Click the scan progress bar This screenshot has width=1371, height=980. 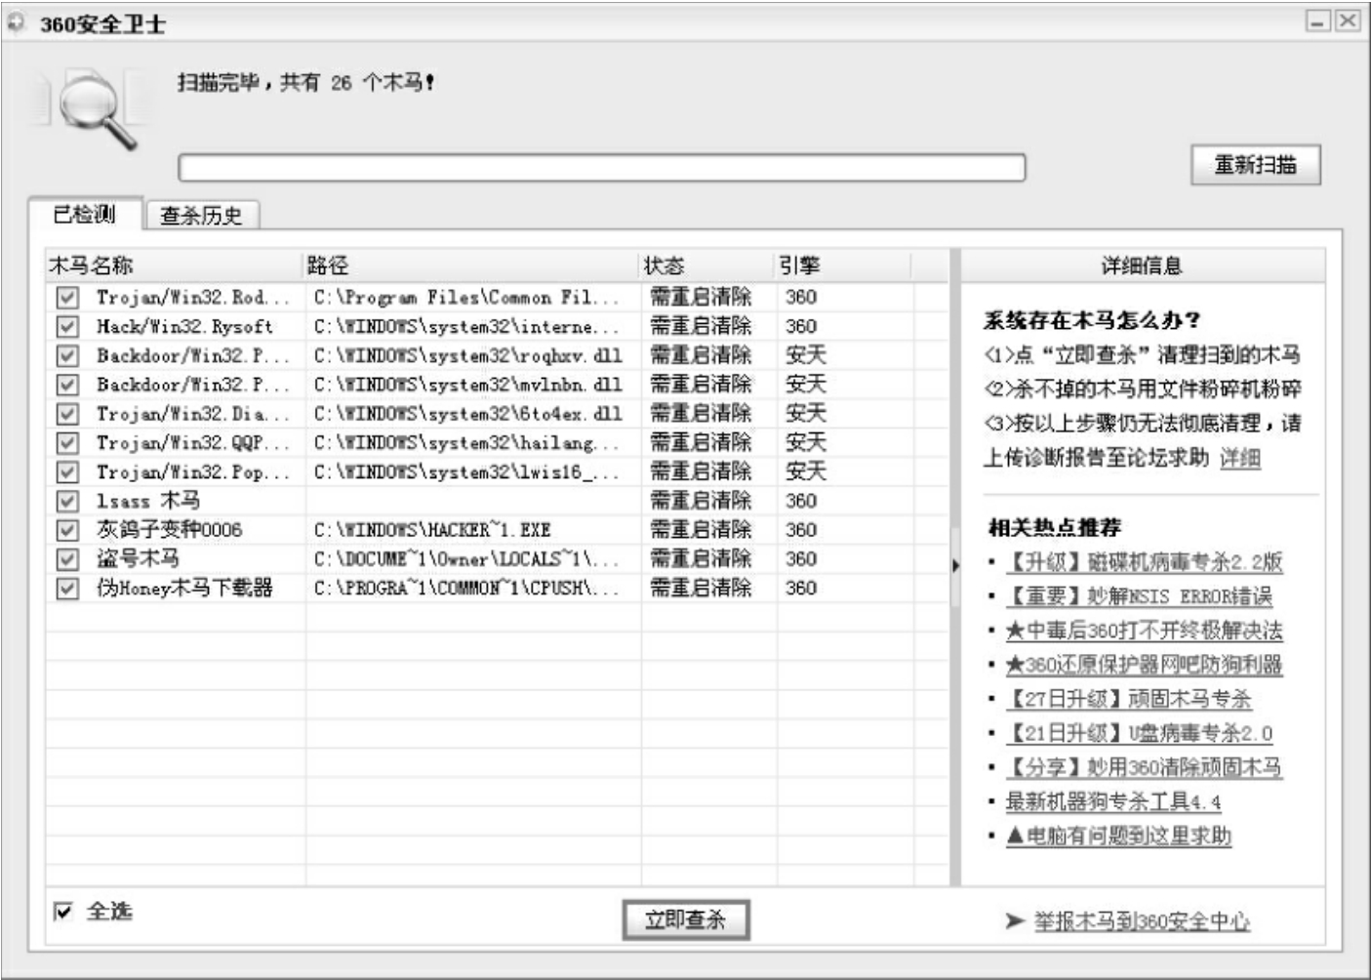tap(601, 167)
